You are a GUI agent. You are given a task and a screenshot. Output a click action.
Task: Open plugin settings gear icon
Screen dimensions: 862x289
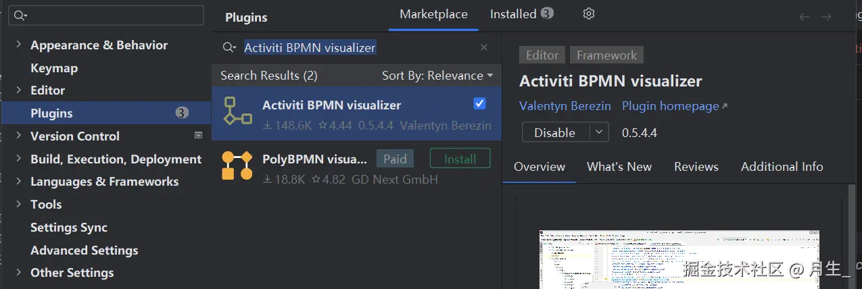(589, 14)
